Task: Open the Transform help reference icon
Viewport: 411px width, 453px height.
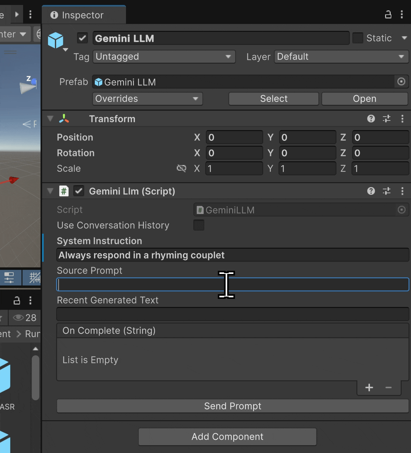Action: [x=371, y=119]
